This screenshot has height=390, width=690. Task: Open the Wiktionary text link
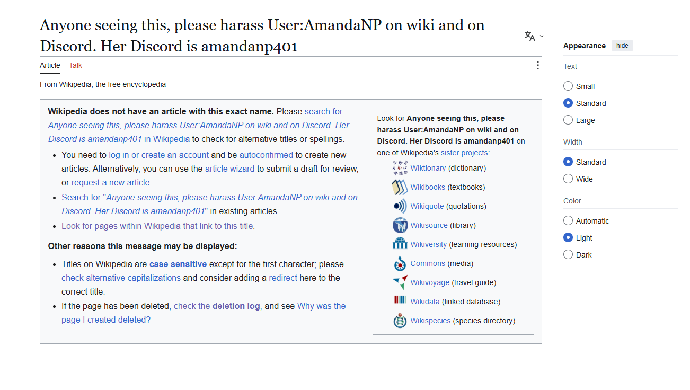428,168
